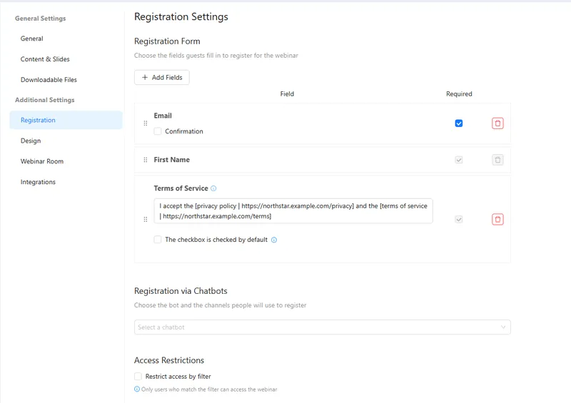Click the disabled trash icon for First Name
Viewport: 571px width, 403px height.
pos(497,160)
